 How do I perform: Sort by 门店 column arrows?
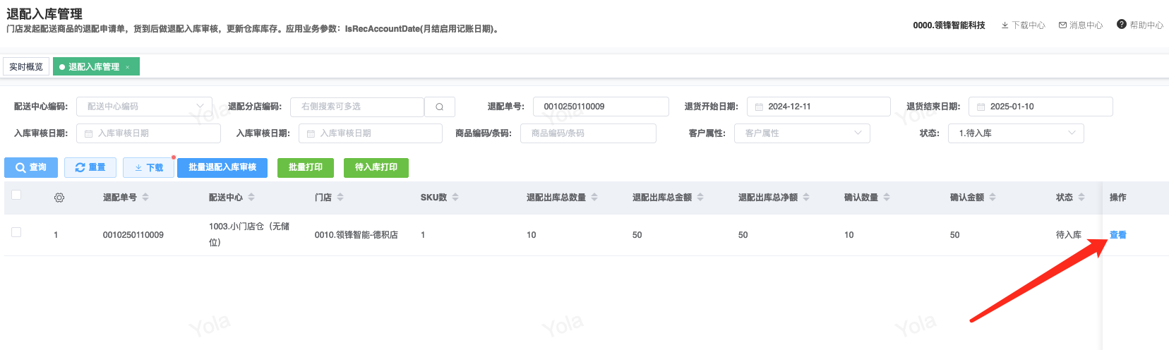click(340, 198)
